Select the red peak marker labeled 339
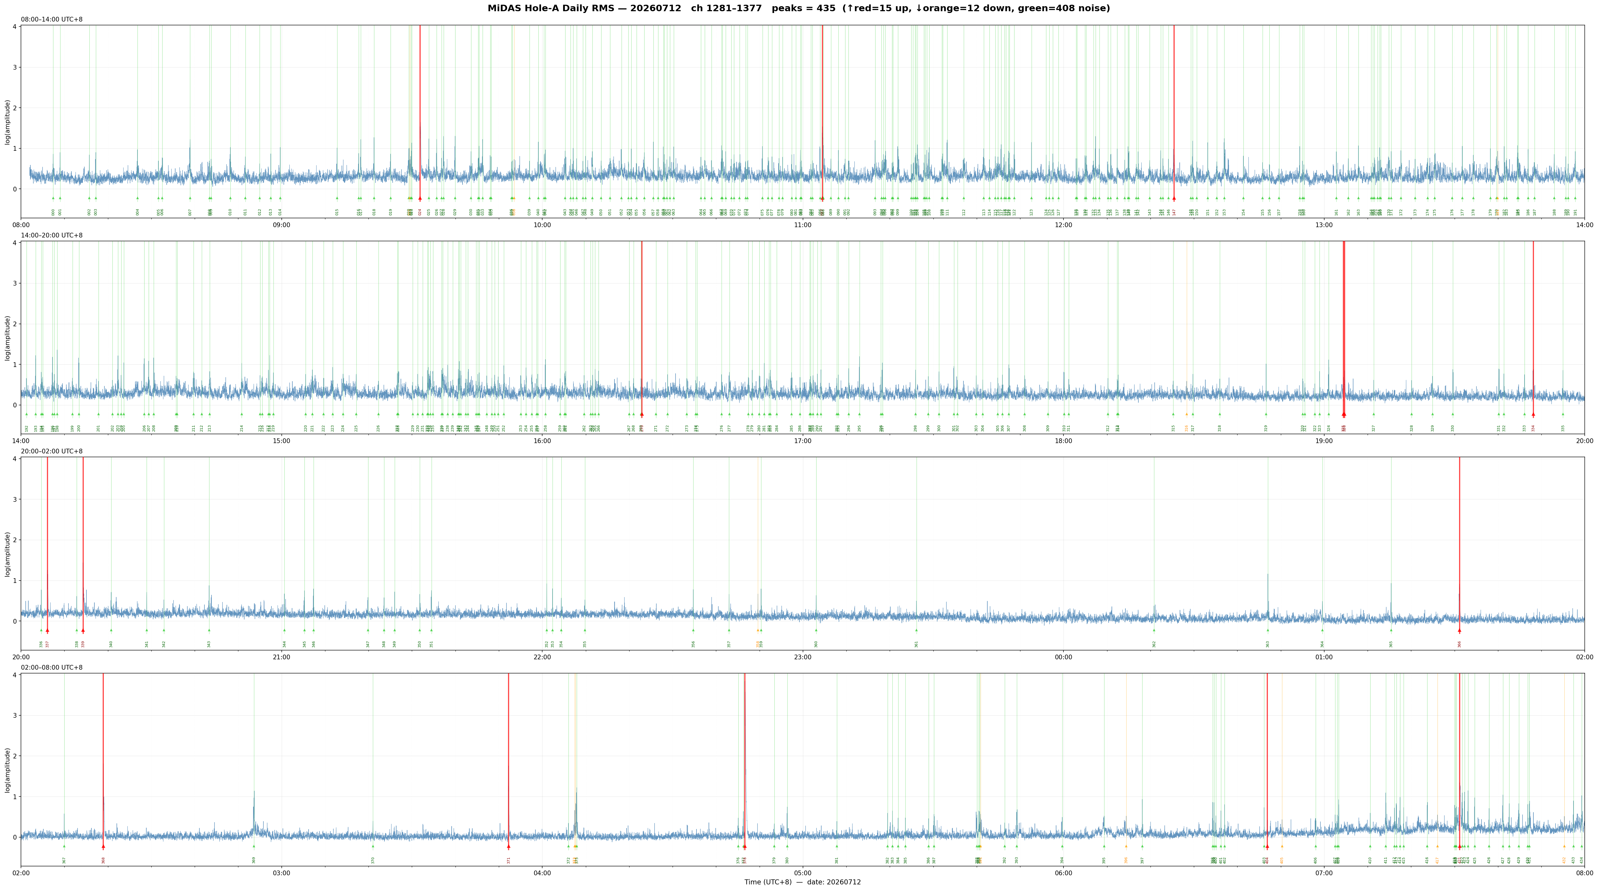1598x890 pixels. pos(83,631)
